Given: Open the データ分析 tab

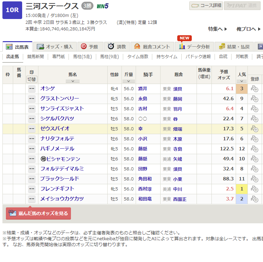Looking at the screenshot, I should [194, 47].
